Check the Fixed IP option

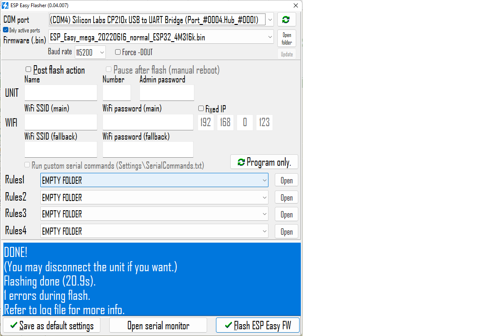[201, 108]
